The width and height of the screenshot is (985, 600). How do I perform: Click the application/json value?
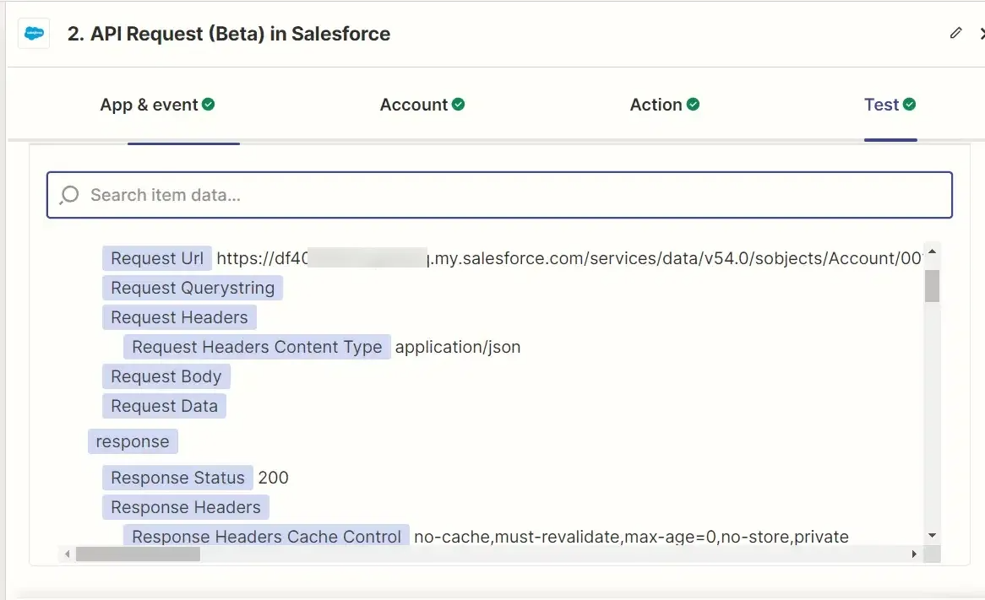click(458, 347)
